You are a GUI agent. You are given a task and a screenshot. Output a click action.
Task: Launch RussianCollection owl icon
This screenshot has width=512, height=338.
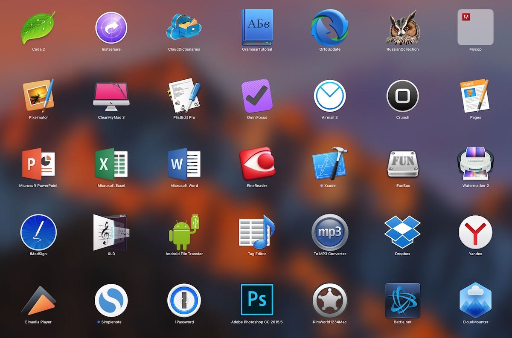coord(402,28)
